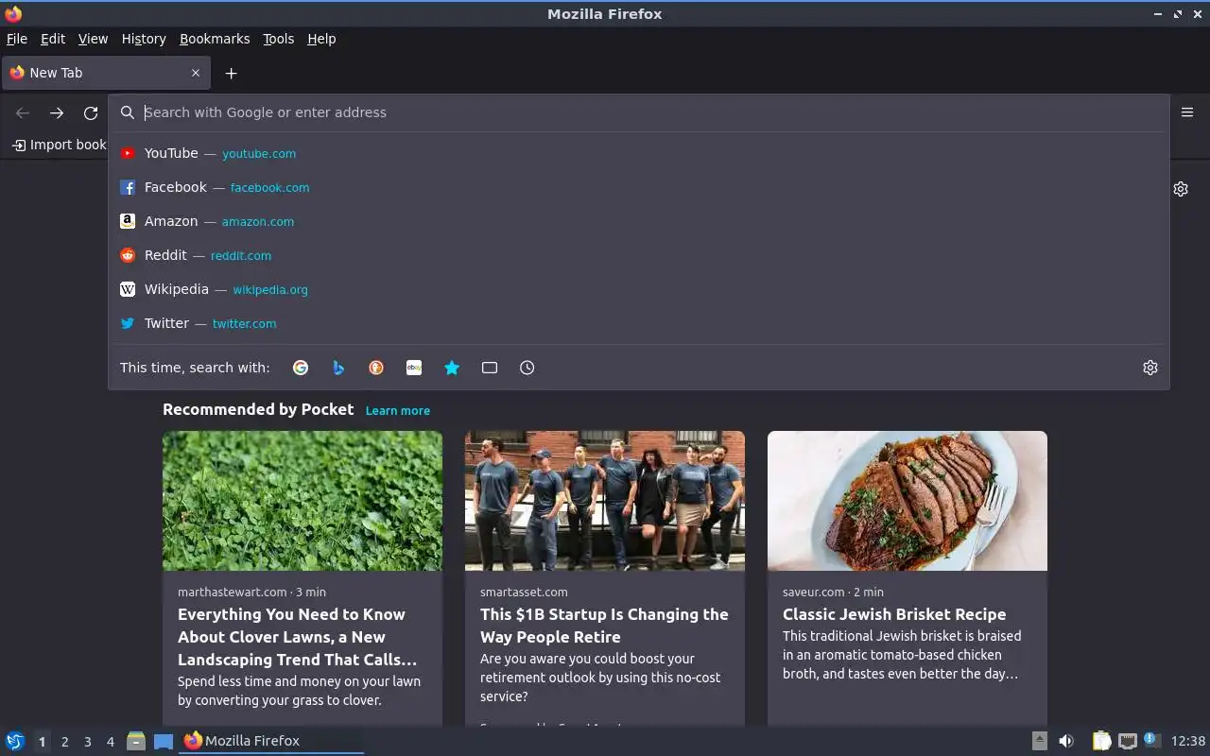Click the Reload page button
This screenshot has height=756, width=1210.
point(91,113)
